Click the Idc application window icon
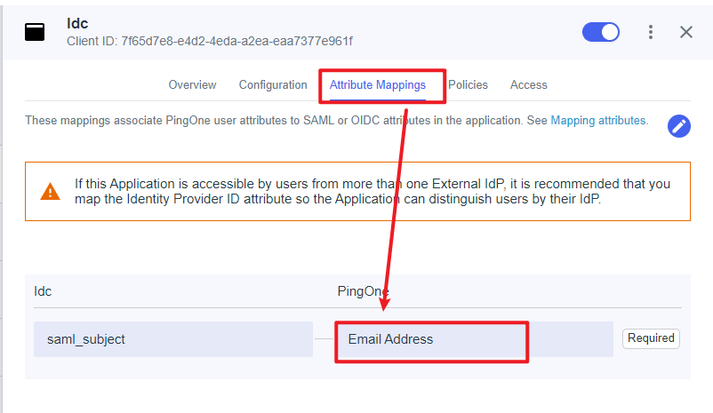This screenshot has width=713, height=413. point(35,32)
